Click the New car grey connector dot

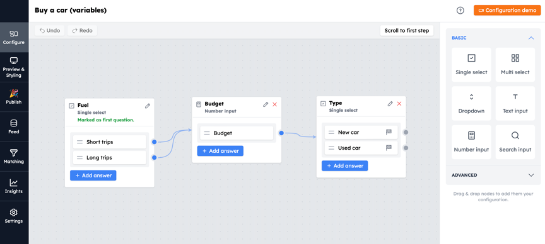point(406,132)
